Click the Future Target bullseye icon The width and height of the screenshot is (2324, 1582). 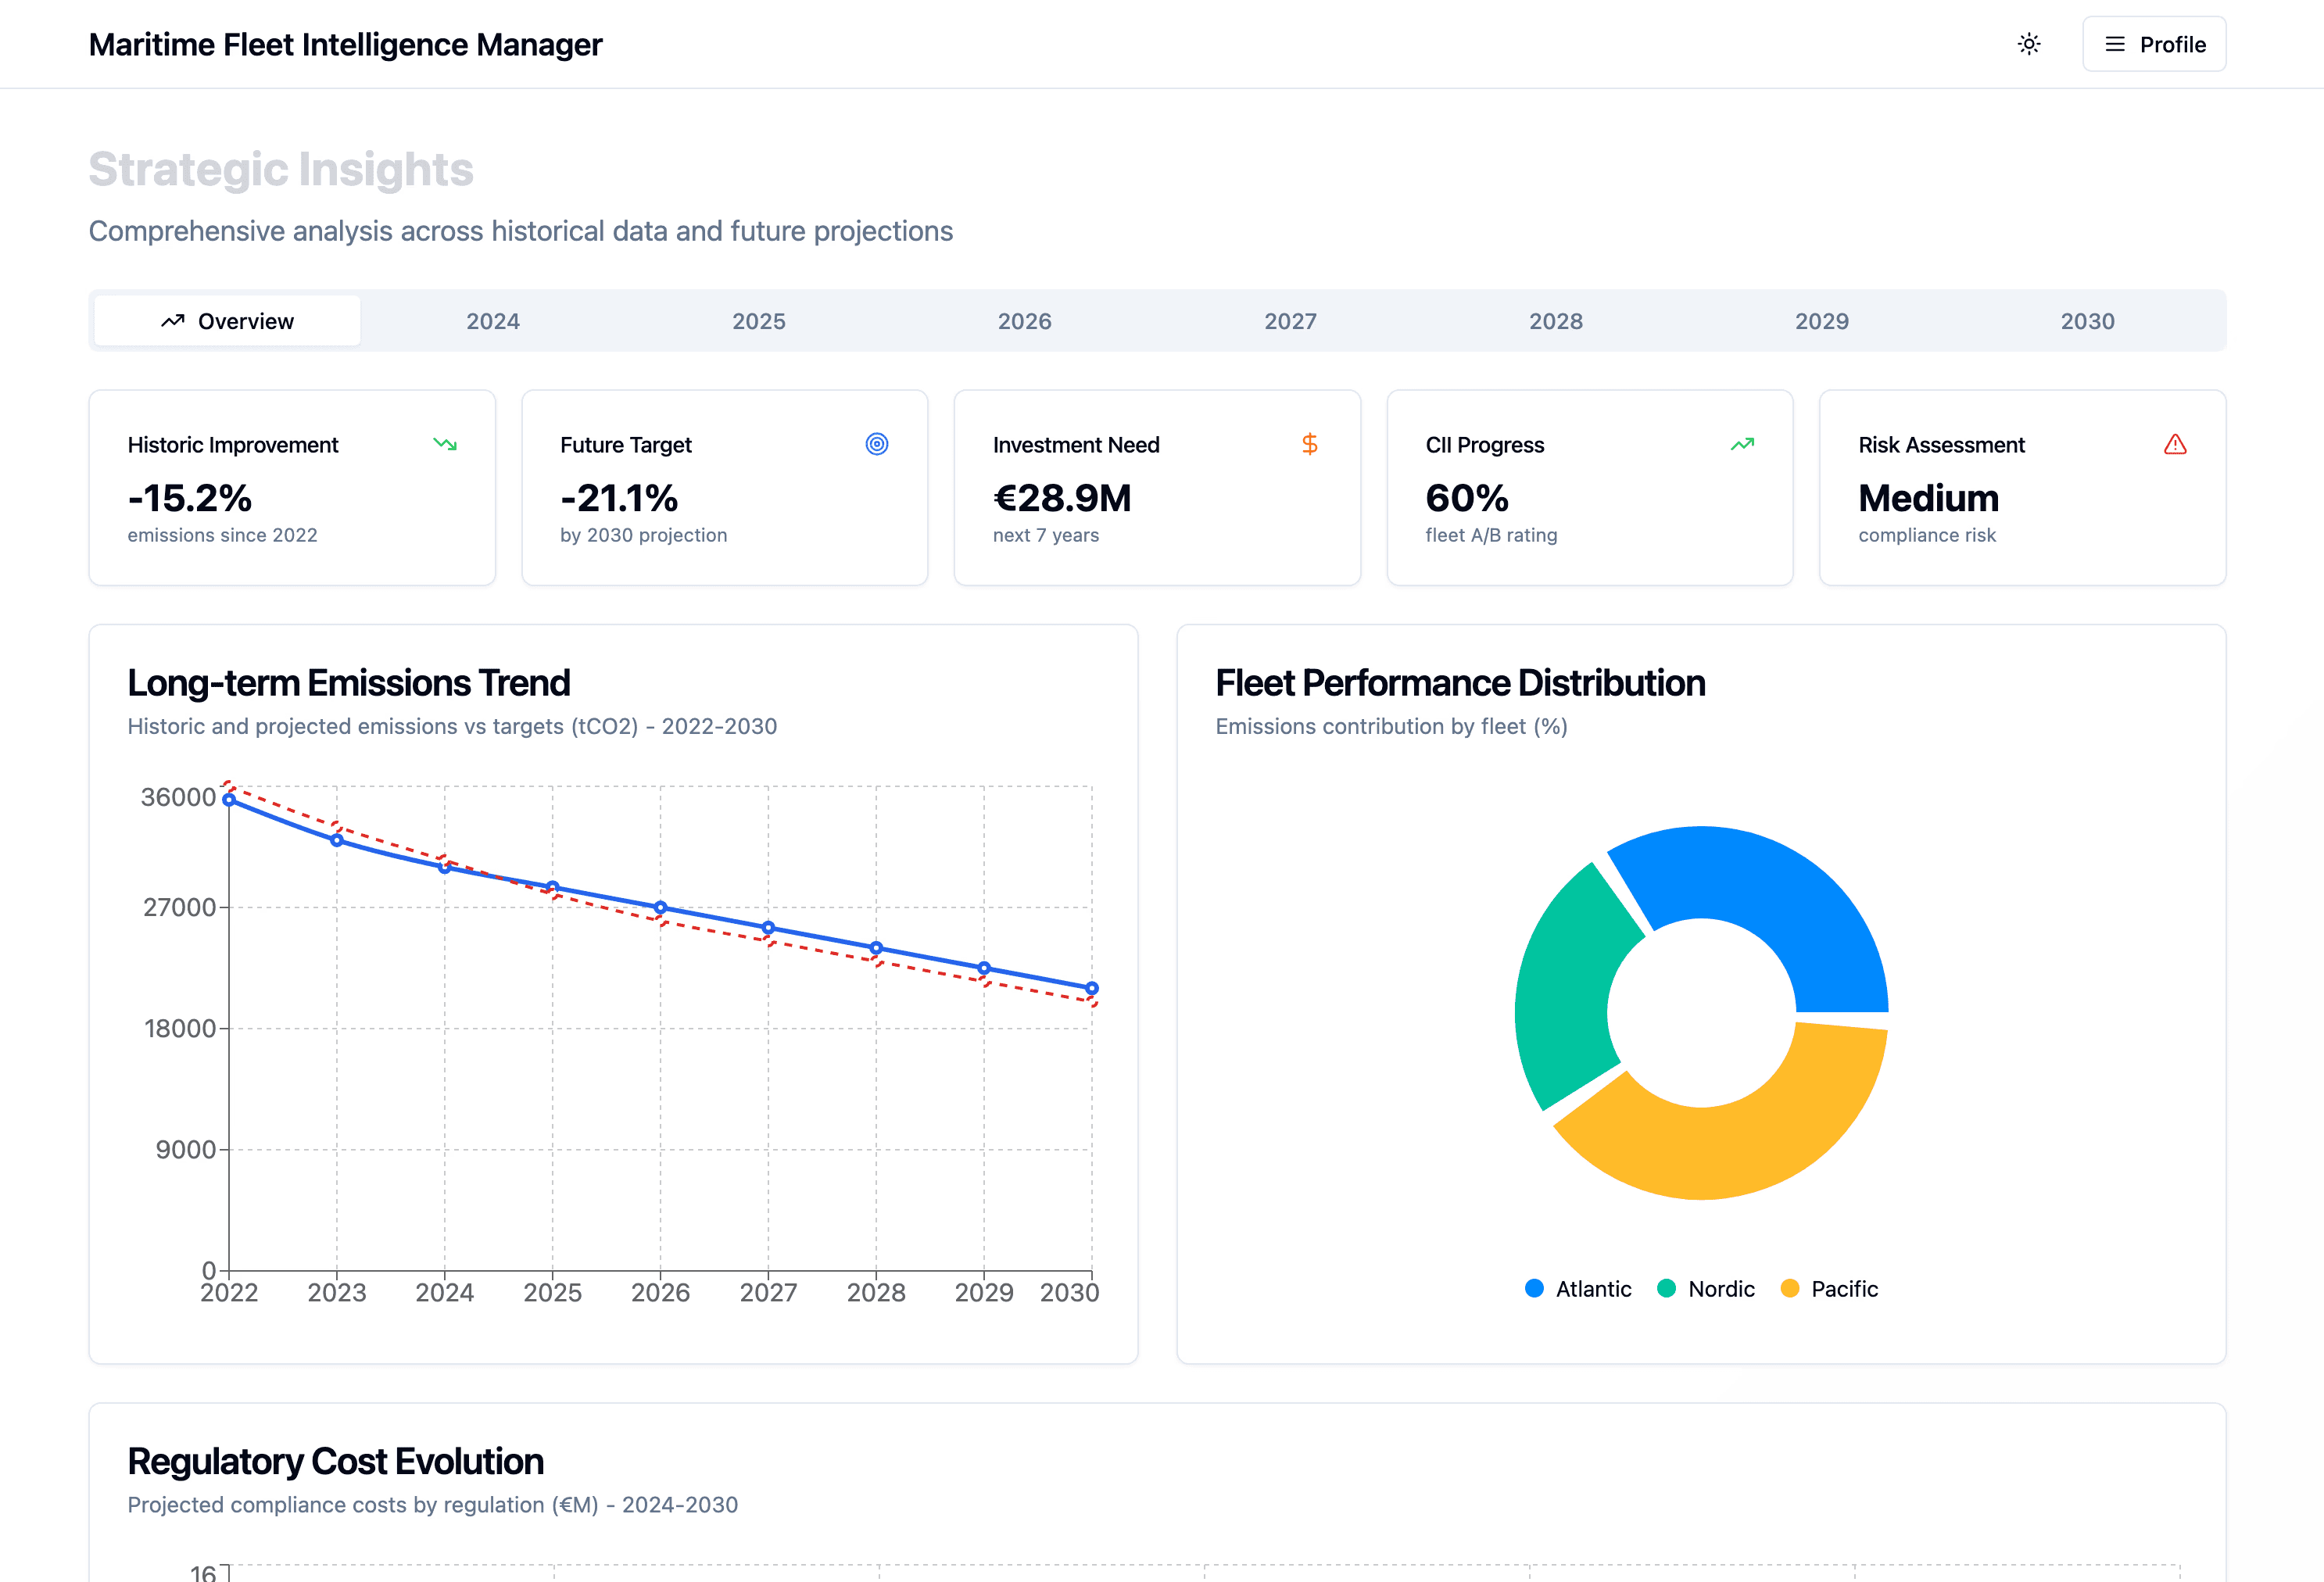coord(877,444)
